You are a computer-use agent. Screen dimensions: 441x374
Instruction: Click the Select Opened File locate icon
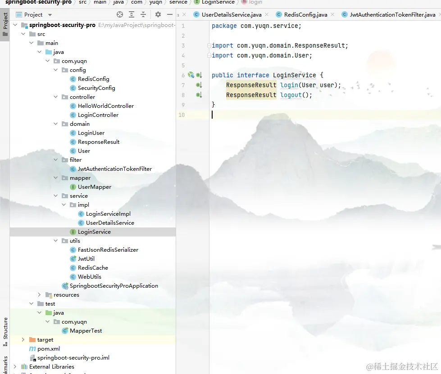coord(120,14)
